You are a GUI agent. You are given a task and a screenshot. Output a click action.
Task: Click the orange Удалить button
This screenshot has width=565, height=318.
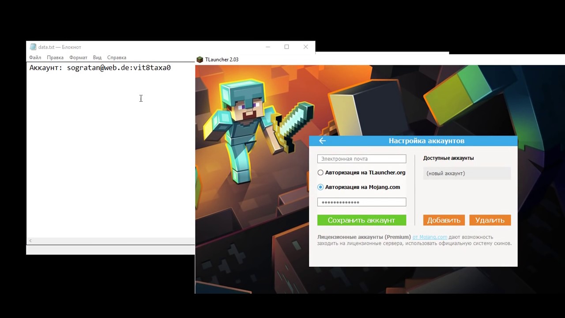pos(490,220)
